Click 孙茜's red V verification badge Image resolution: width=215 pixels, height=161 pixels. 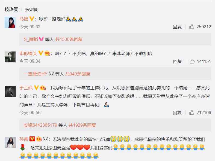[32, 139]
